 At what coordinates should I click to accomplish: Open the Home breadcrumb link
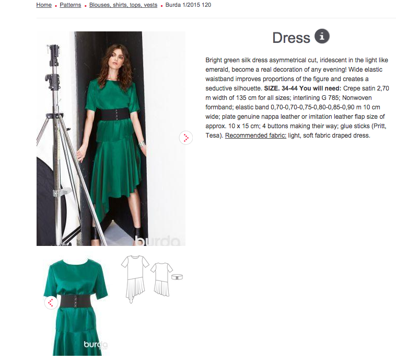tap(44, 5)
